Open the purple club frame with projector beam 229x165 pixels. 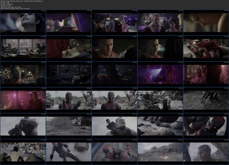coord(160,75)
